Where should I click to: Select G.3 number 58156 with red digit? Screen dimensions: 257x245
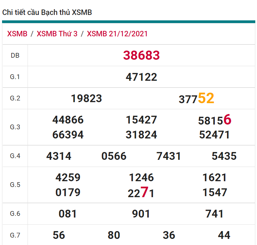[x=214, y=120]
